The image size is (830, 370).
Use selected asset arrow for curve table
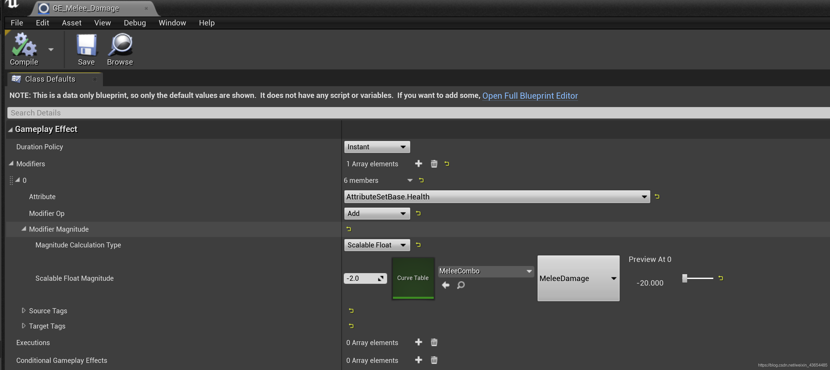[445, 285]
